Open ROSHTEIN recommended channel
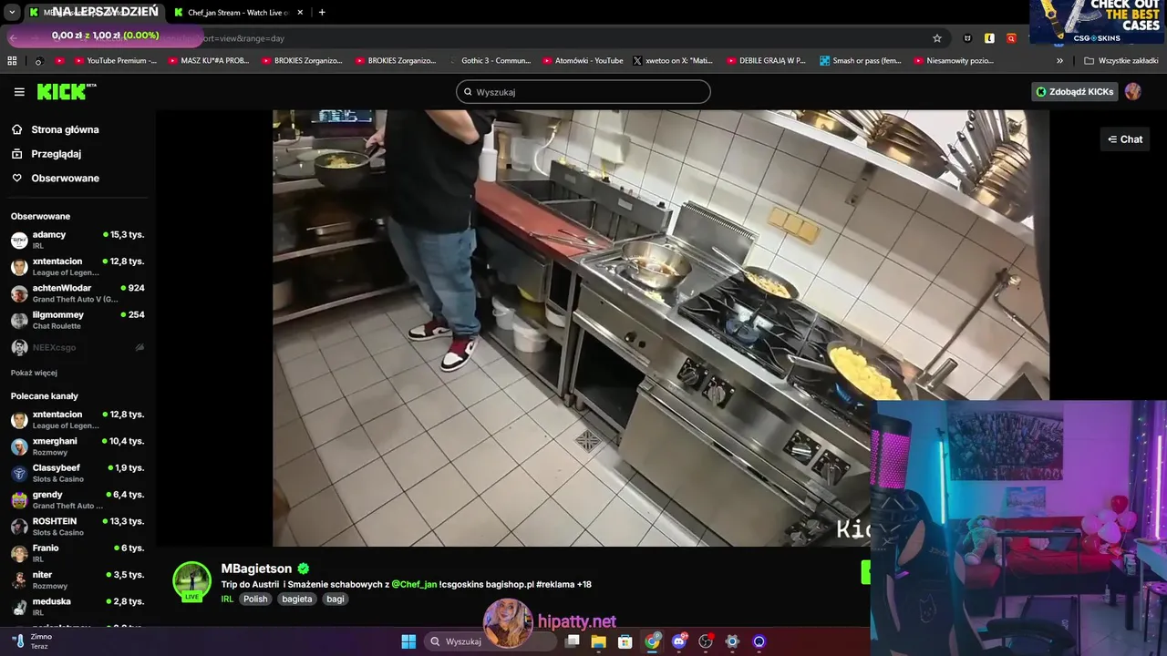Screen dimensions: 1167x656 [77, 527]
